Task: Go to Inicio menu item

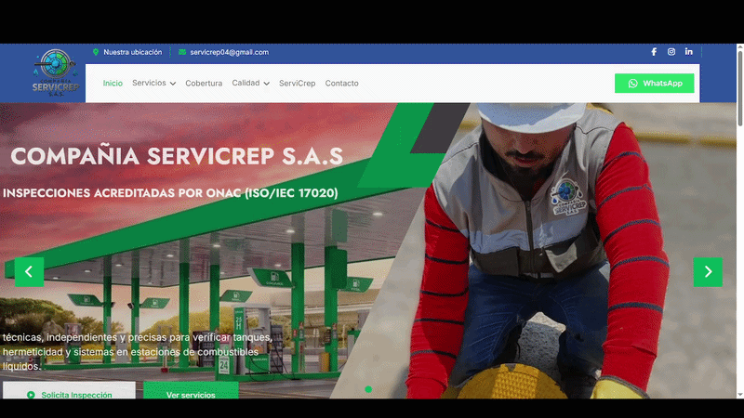Action: coord(113,83)
